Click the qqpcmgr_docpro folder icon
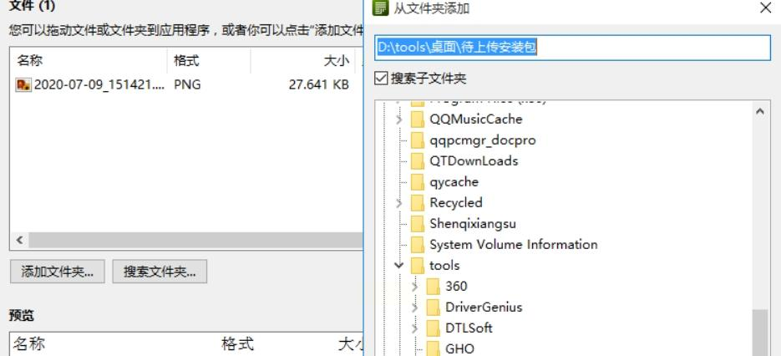This screenshot has height=356, width=781. click(417, 140)
